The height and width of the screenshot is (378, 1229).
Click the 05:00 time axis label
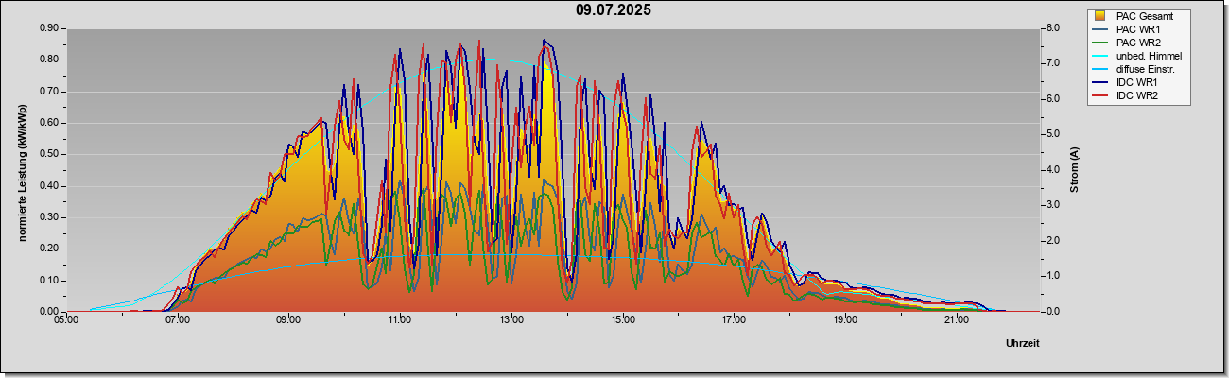[66, 320]
